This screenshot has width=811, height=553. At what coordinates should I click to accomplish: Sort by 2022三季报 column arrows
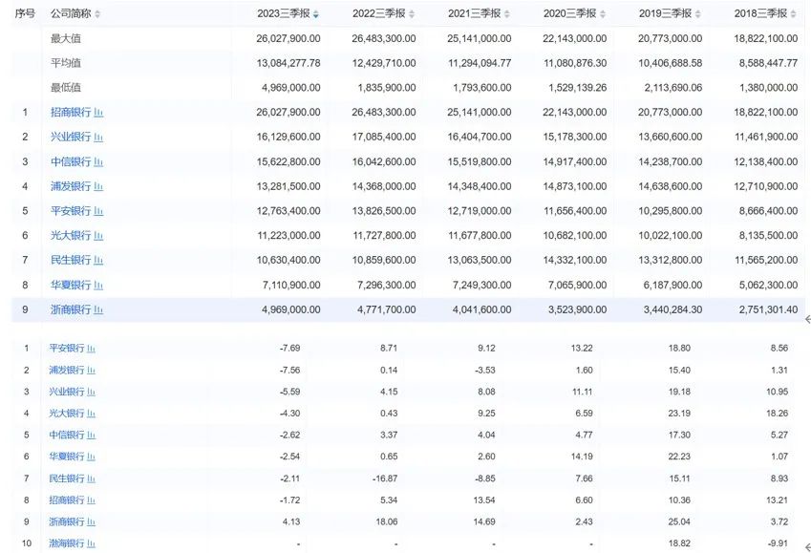pyautogui.click(x=412, y=14)
